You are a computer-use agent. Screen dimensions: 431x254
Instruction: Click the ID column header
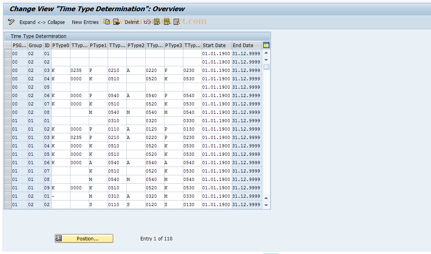point(47,46)
